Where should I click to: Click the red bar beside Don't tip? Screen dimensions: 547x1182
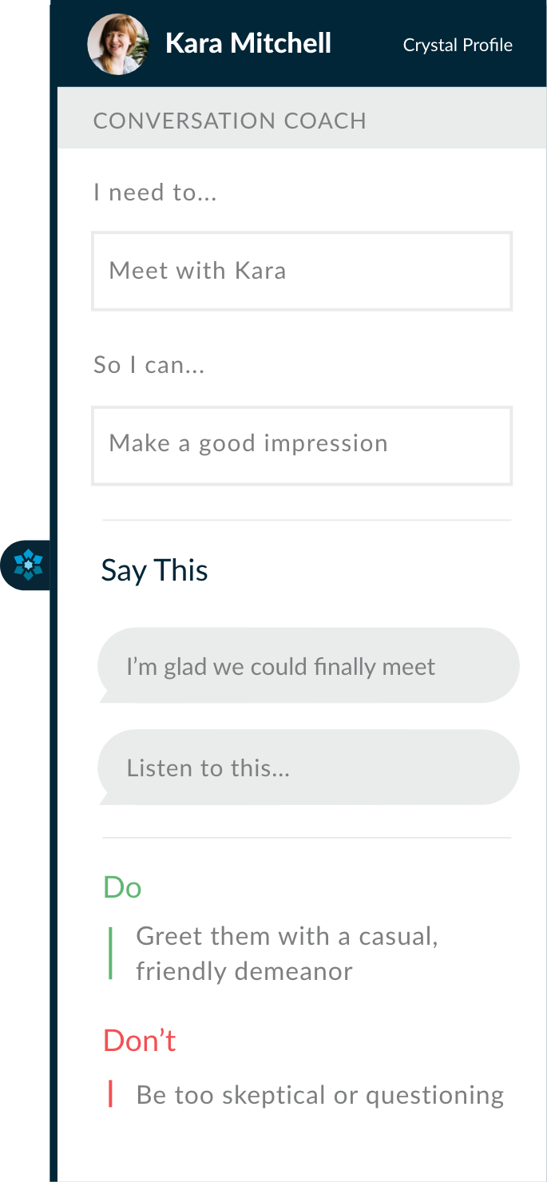click(x=110, y=1094)
